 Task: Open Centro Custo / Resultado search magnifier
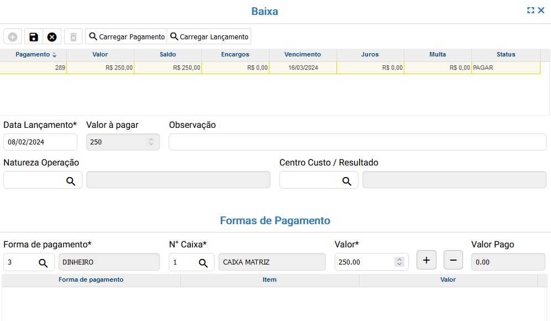coord(347,180)
